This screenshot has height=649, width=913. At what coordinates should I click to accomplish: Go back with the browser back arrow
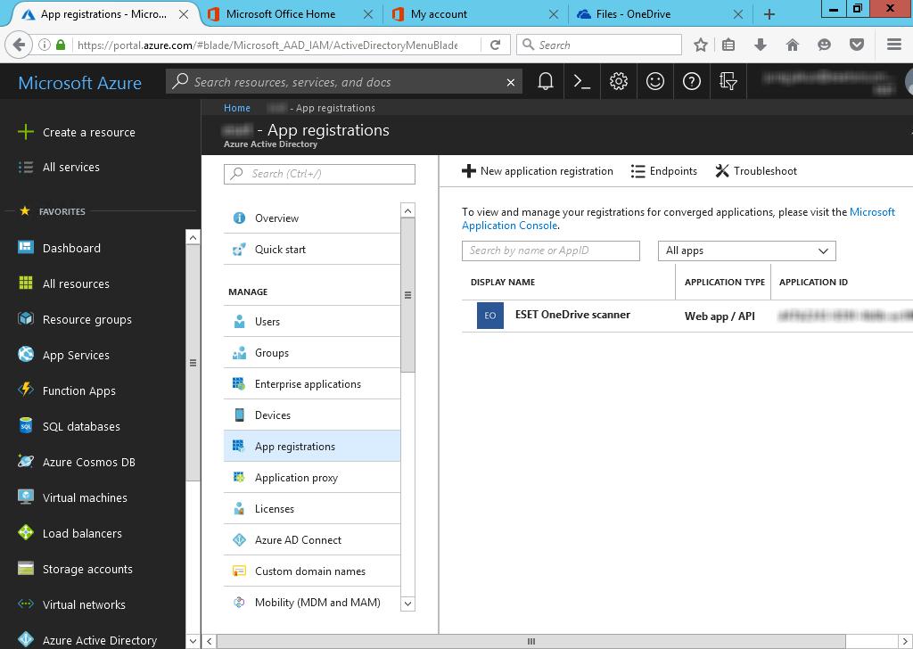tap(19, 45)
